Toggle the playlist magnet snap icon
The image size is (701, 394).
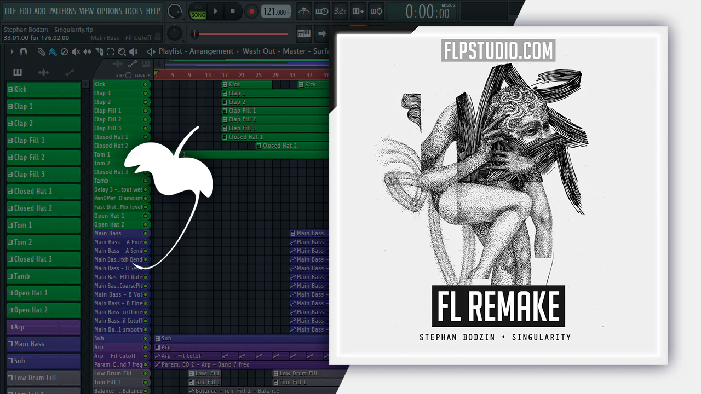23,52
